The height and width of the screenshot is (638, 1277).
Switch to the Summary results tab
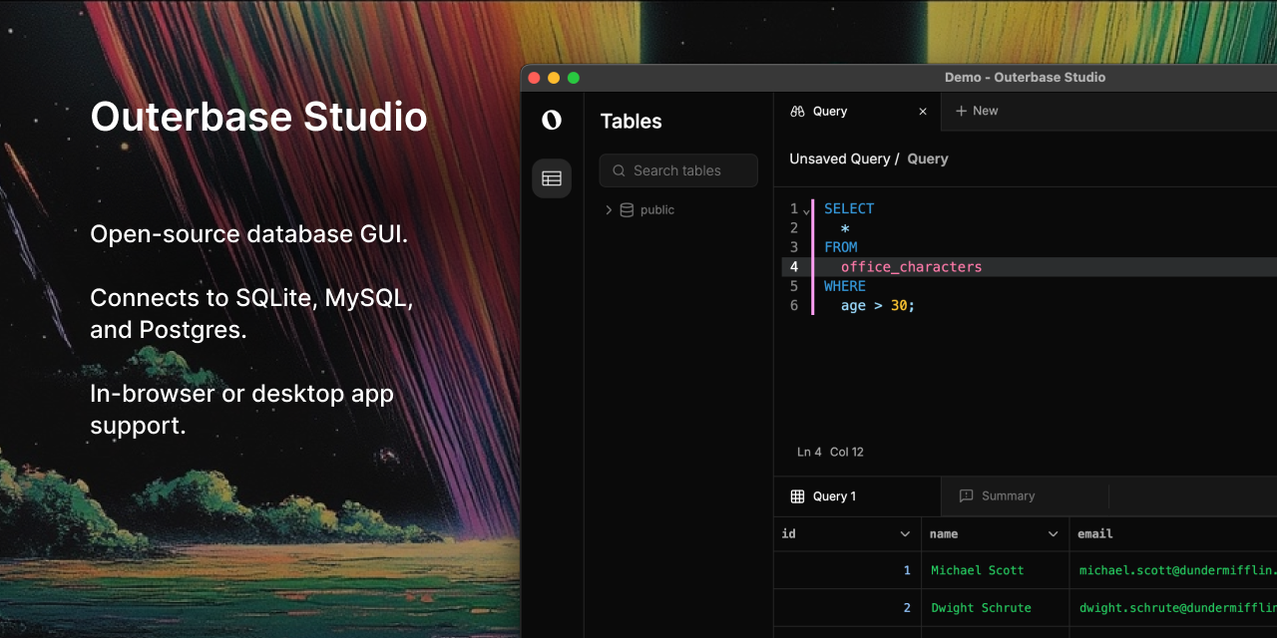click(x=998, y=496)
